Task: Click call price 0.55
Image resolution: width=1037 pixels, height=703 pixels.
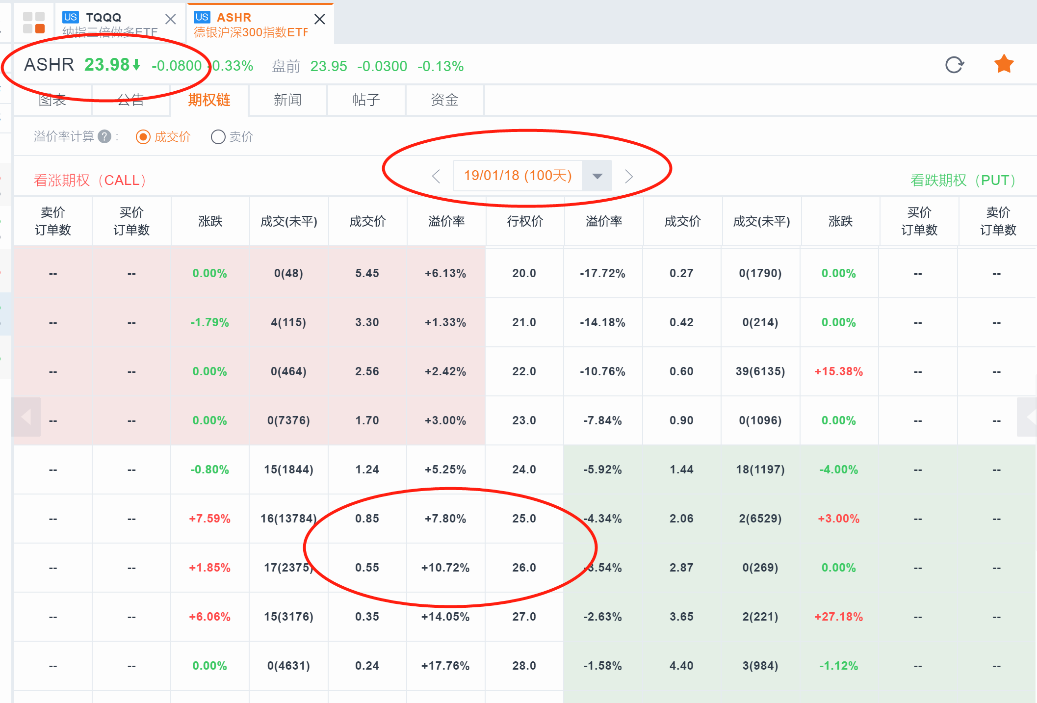Action: pyautogui.click(x=367, y=568)
